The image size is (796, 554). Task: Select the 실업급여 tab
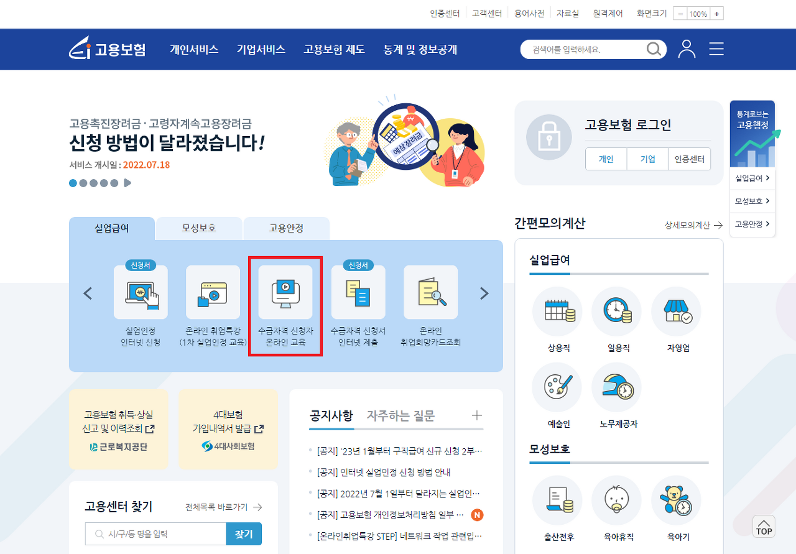pos(112,228)
